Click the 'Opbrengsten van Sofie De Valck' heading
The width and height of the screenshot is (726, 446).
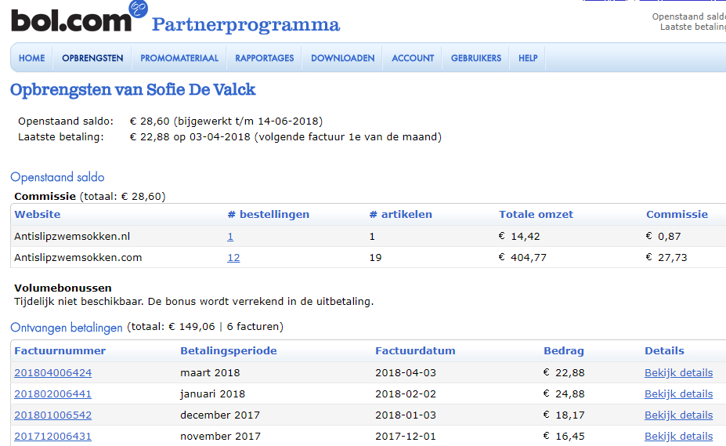[x=132, y=90]
